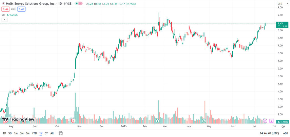290x137 pixels.
Task: Click the red 8.44 sell price button
Action: (5, 9)
